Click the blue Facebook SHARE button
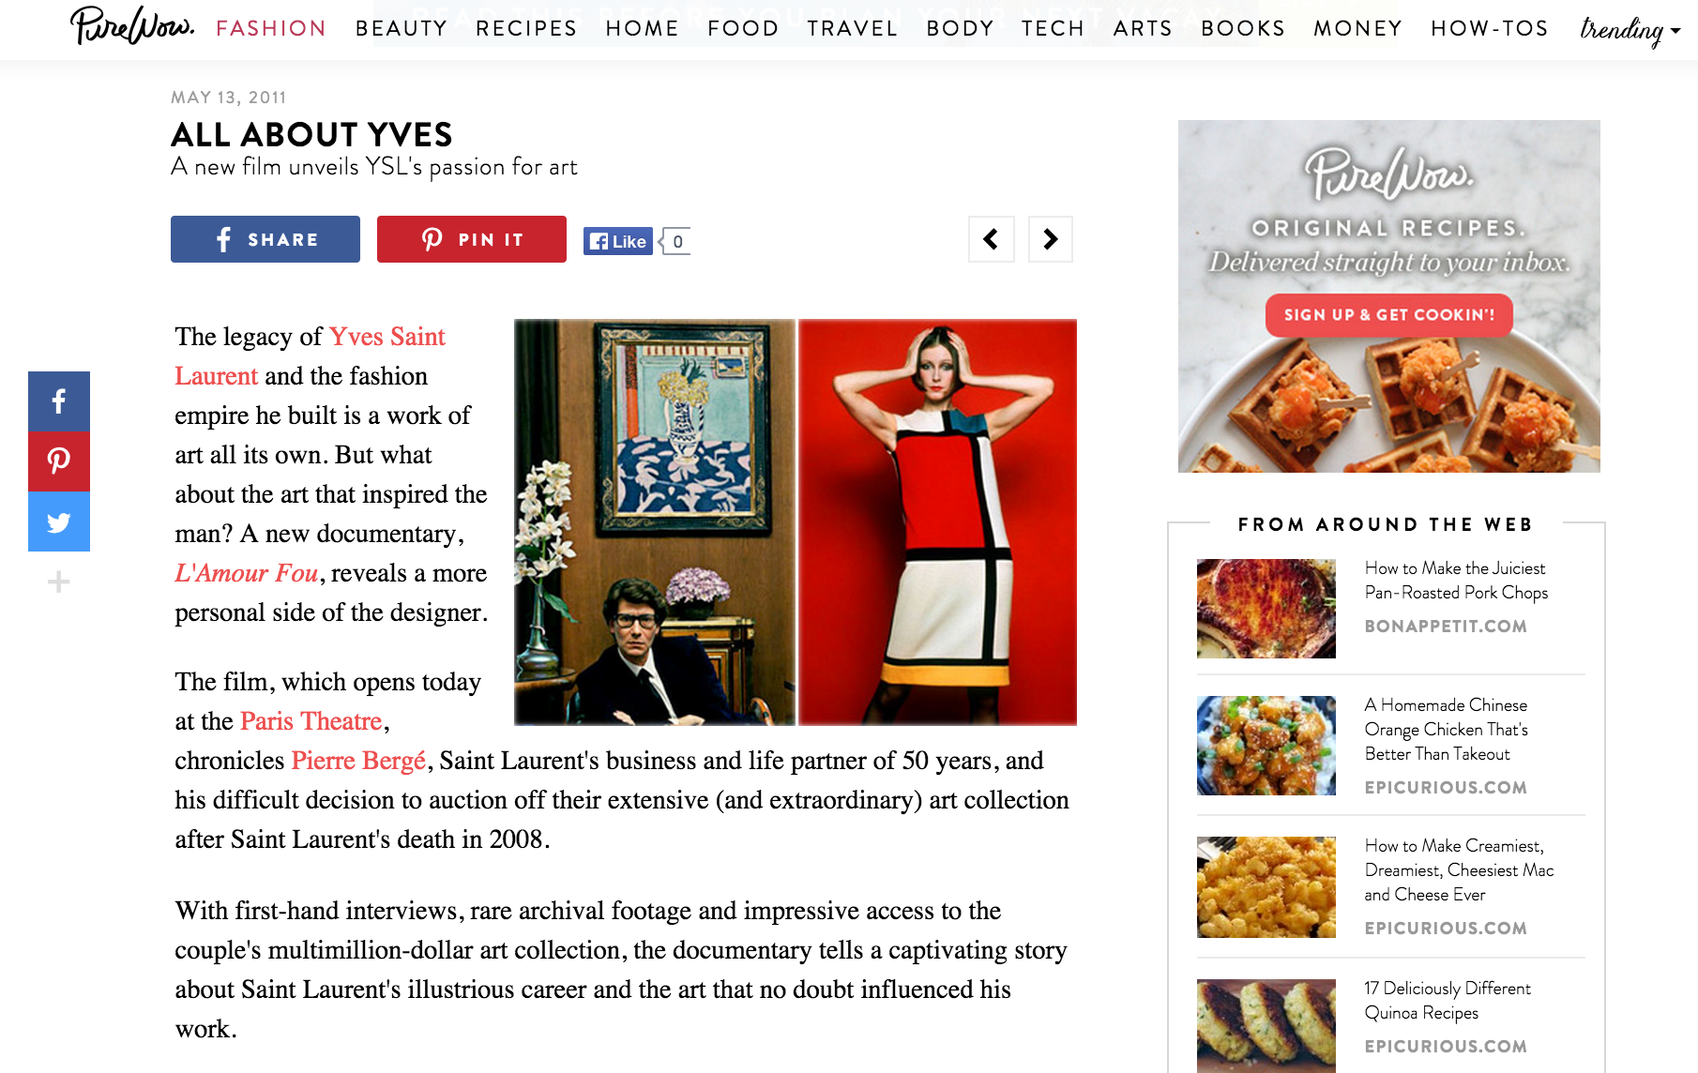The image size is (1698, 1073). click(265, 239)
